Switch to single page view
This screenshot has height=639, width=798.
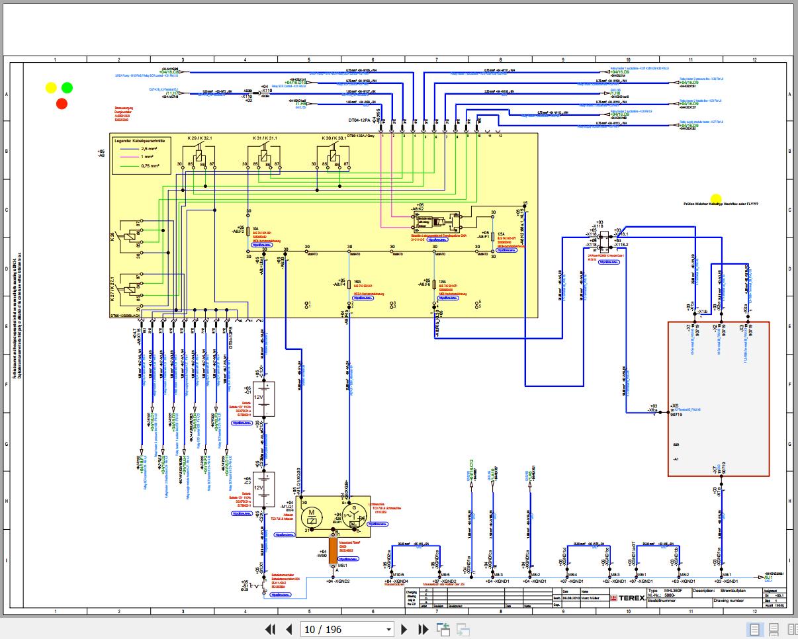click(754, 629)
